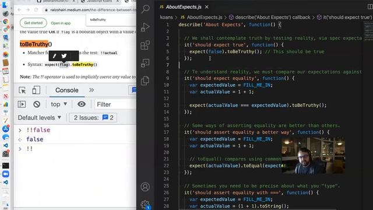373x210 pixels.
Task: Click App Store icon in the Dock
Action: [x=6, y=129]
